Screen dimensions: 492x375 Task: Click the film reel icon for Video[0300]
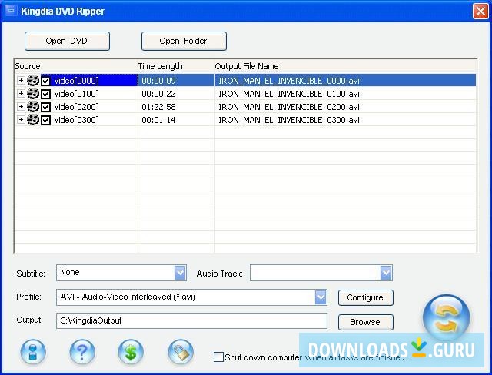point(33,120)
